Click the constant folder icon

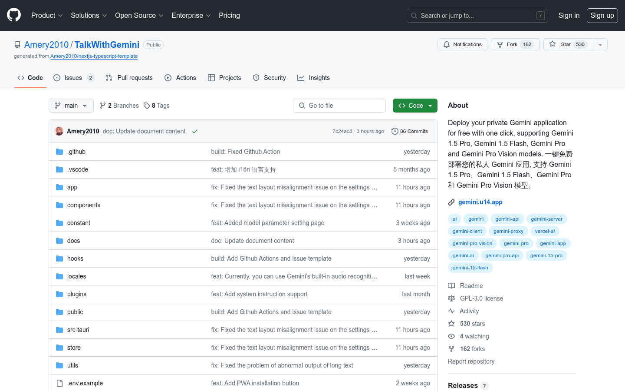(x=59, y=223)
